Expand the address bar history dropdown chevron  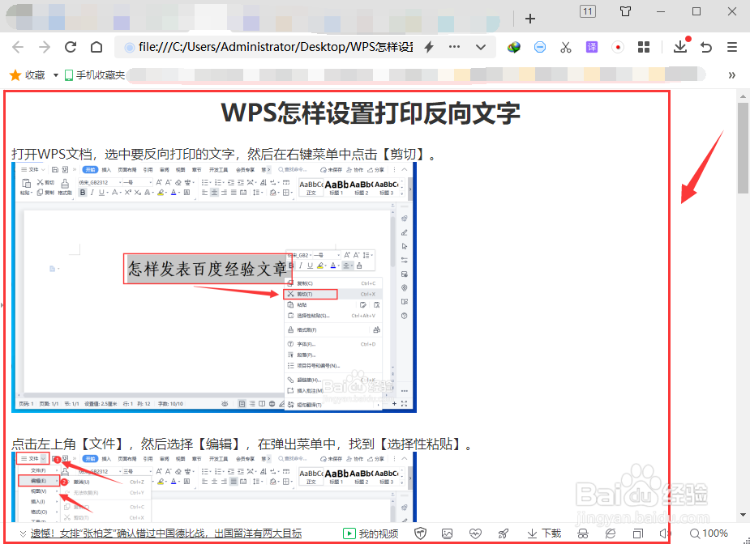[x=481, y=47]
